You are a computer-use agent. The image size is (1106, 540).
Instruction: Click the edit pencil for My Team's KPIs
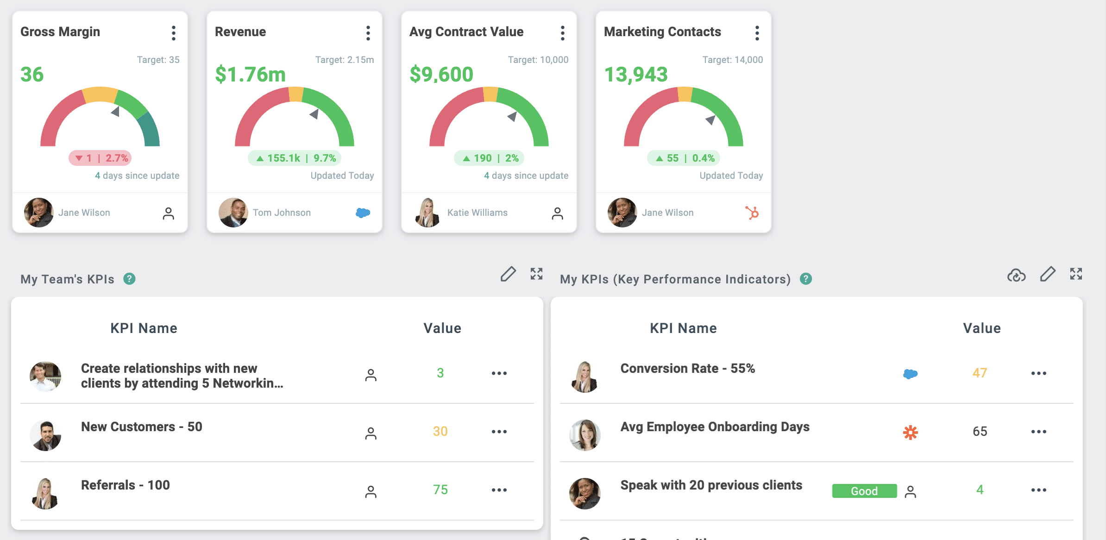click(x=508, y=274)
